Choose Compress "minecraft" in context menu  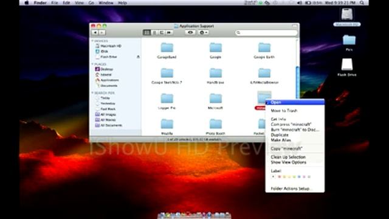pos(295,124)
